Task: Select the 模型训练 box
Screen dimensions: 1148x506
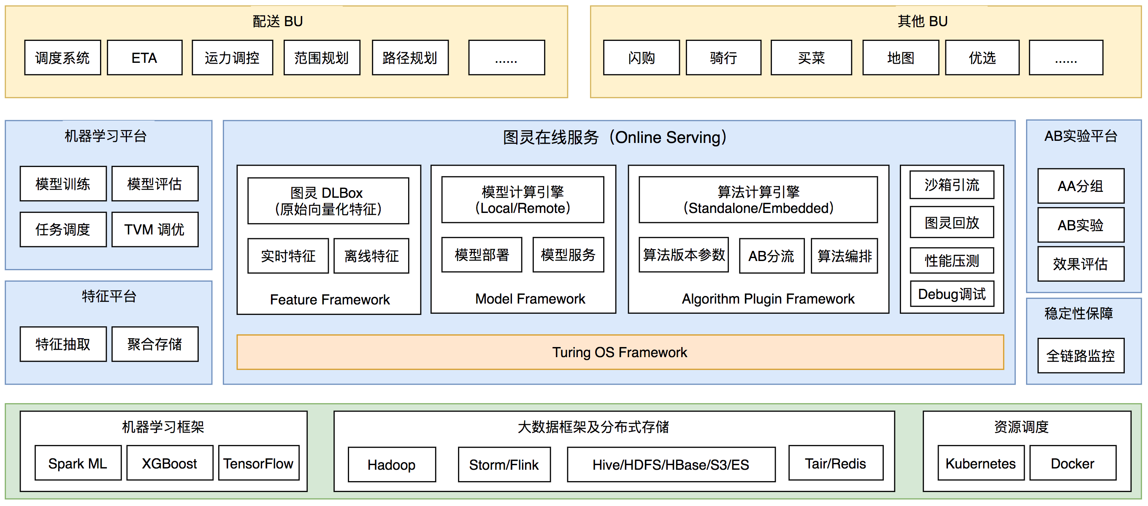Action: coord(63,184)
